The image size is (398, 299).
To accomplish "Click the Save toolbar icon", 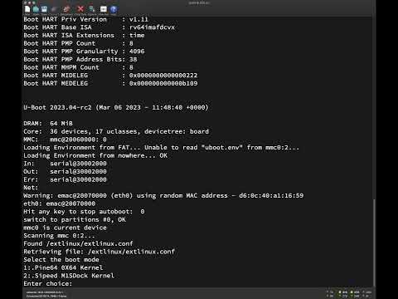I will pyautogui.click(x=44, y=9).
